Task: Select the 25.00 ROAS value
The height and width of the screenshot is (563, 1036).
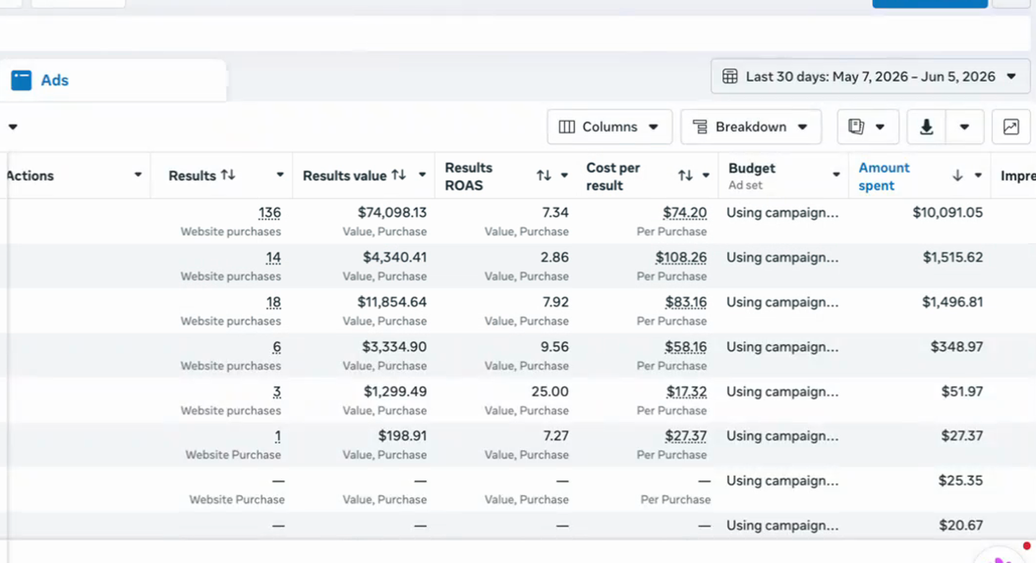Action: pyautogui.click(x=550, y=391)
